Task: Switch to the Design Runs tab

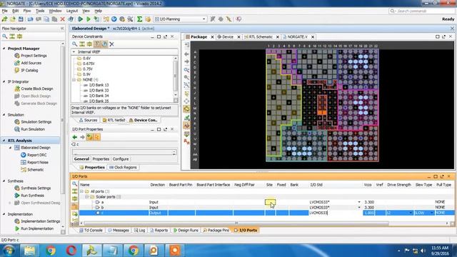Action: pyautogui.click(x=186, y=230)
